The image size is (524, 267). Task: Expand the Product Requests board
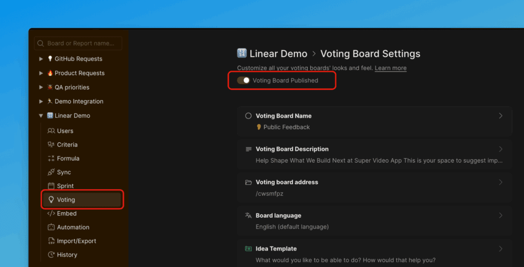pos(41,73)
